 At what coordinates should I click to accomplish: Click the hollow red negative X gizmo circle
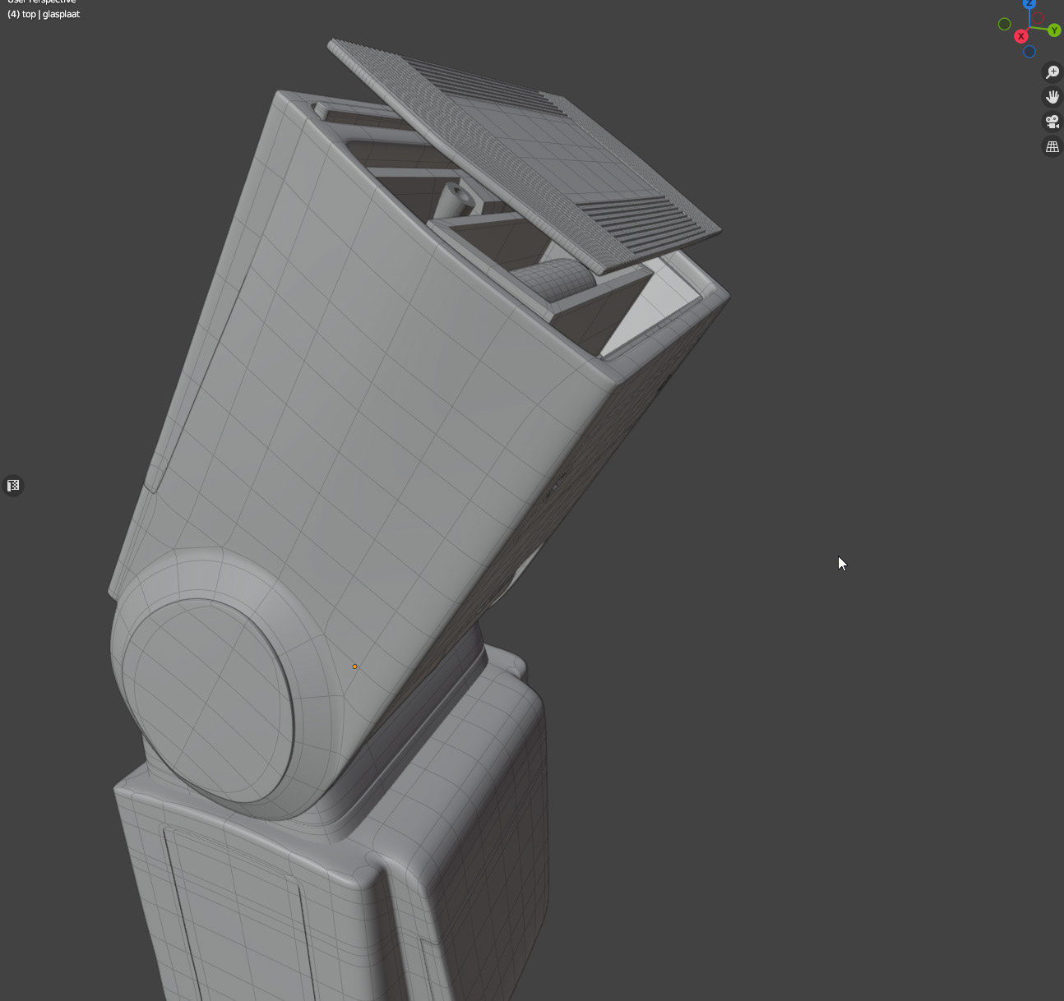(1038, 18)
